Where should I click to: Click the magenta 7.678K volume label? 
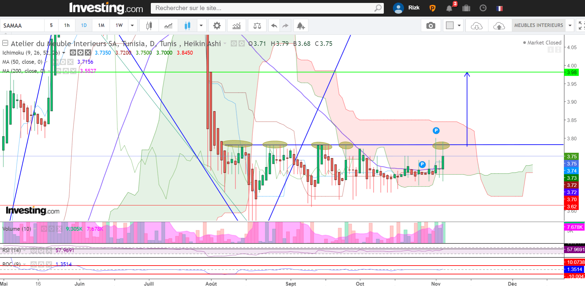(574, 227)
